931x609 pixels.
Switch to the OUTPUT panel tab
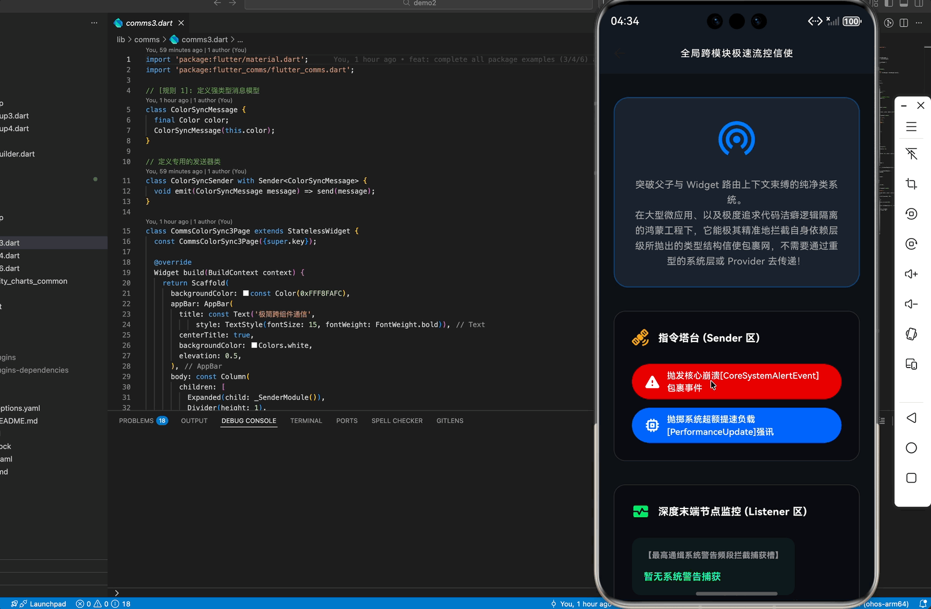coord(194,421)
